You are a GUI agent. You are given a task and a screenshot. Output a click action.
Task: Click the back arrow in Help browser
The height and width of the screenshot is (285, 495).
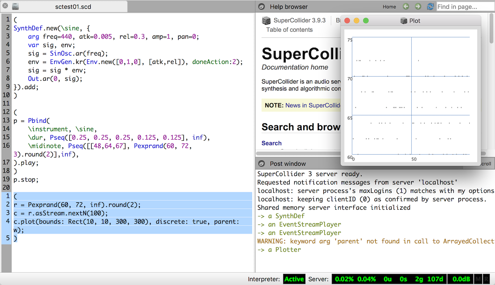pos(406,7)
